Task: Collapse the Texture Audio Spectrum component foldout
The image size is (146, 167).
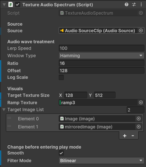Action: point(4,5)
